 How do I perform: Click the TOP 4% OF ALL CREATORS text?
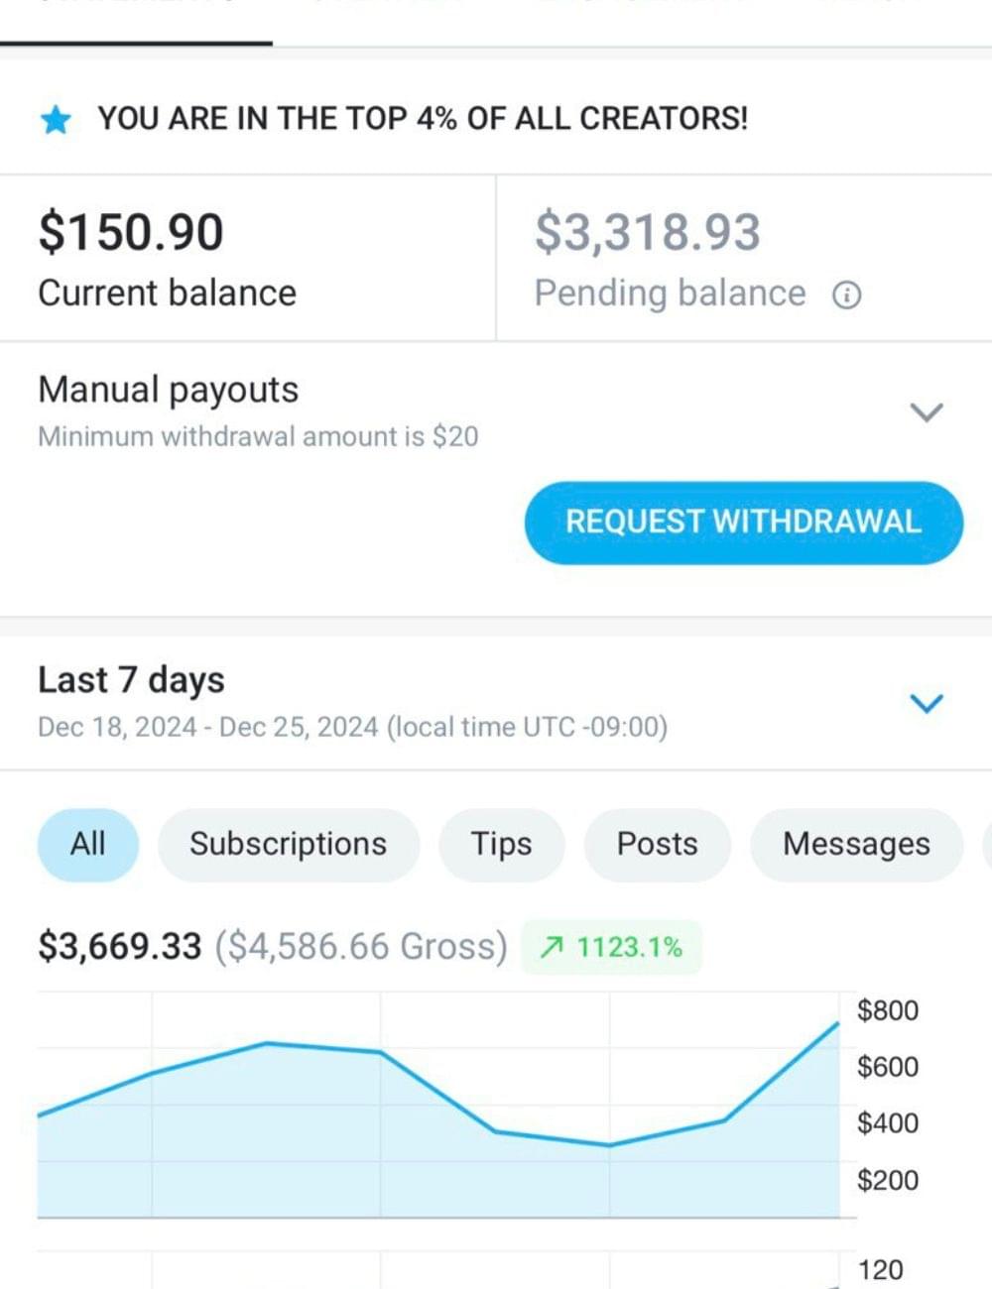tap(423, 119)
